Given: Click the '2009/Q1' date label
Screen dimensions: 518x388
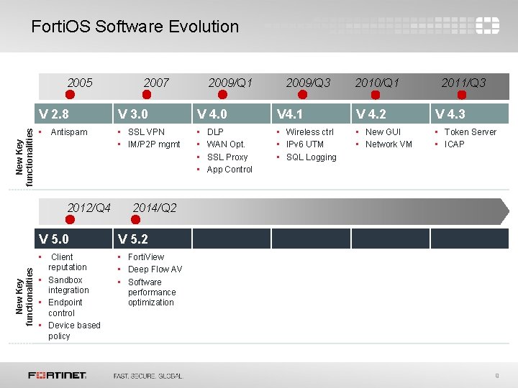Looking at the screenshot, I should 230,83.
